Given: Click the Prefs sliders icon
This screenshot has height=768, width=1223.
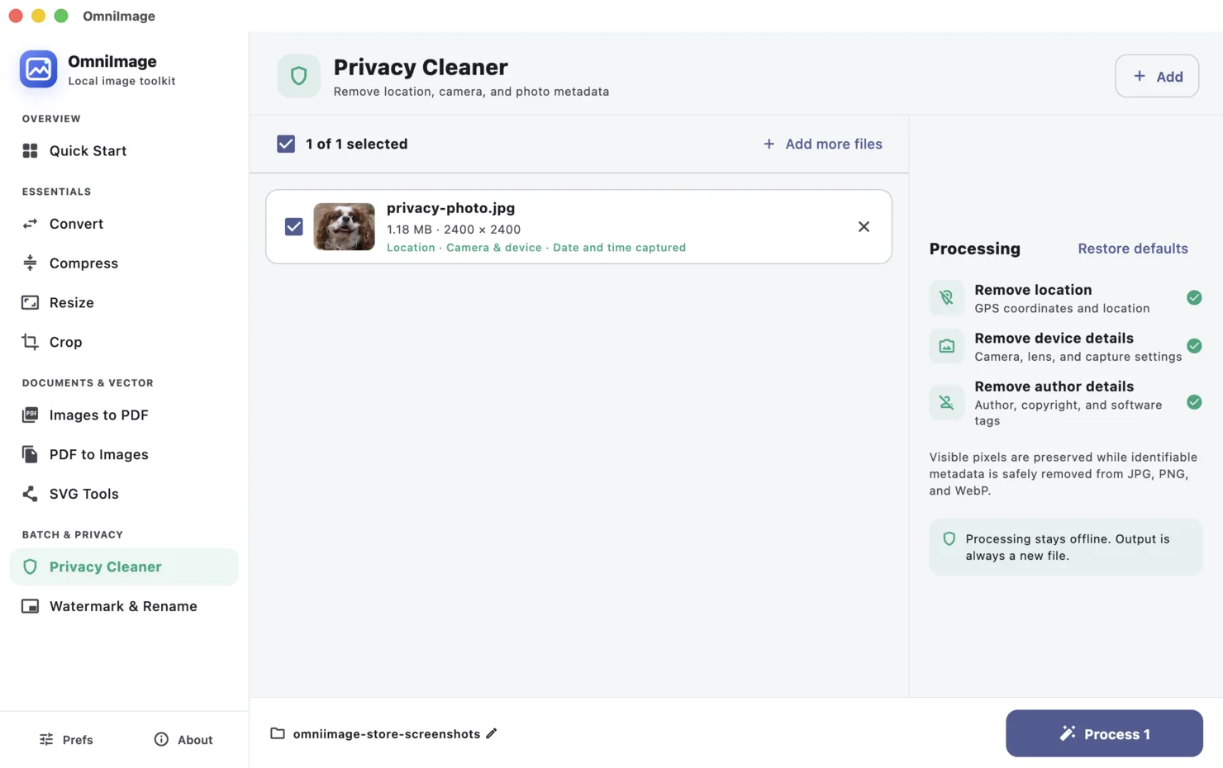Looking at the screenshot, I should point(46,739).
